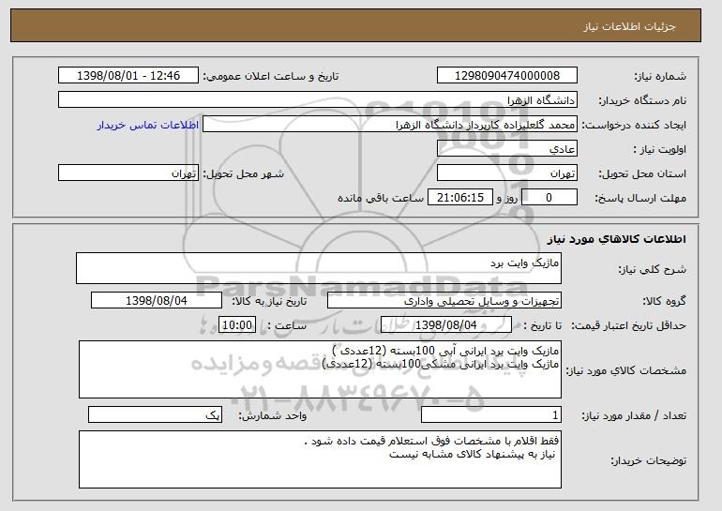This screenshot has width=722, height=511.
Task: Click the general description box ماژیک وایت برد
Action: (x=319, y=268)
